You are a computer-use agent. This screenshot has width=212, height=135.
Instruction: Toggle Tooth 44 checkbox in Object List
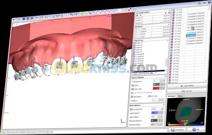point(134,45)
